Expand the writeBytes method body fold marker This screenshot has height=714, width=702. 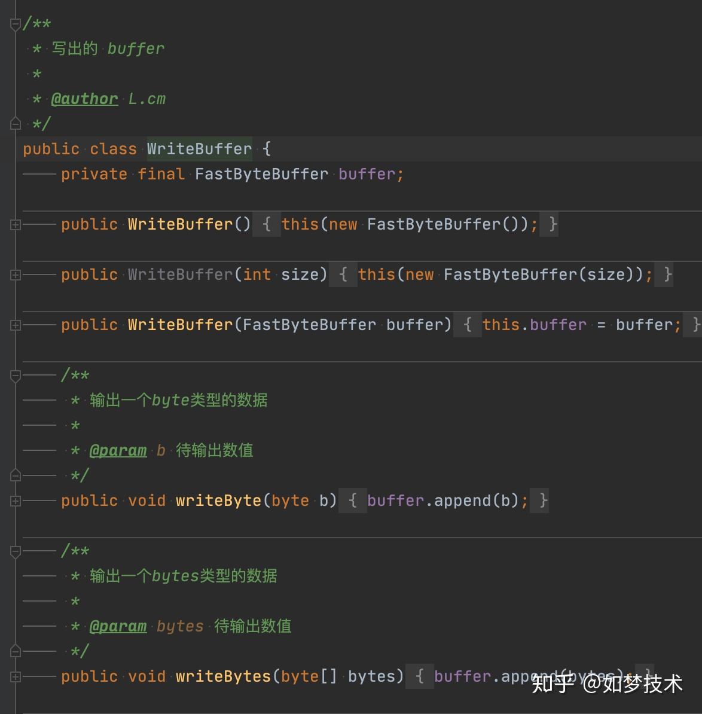pos(16,676)
